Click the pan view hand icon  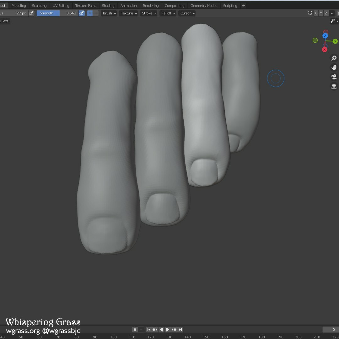click(334, 67)
